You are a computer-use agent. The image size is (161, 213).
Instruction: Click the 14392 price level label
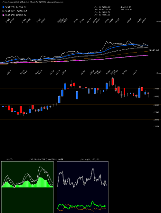(156, 96)
